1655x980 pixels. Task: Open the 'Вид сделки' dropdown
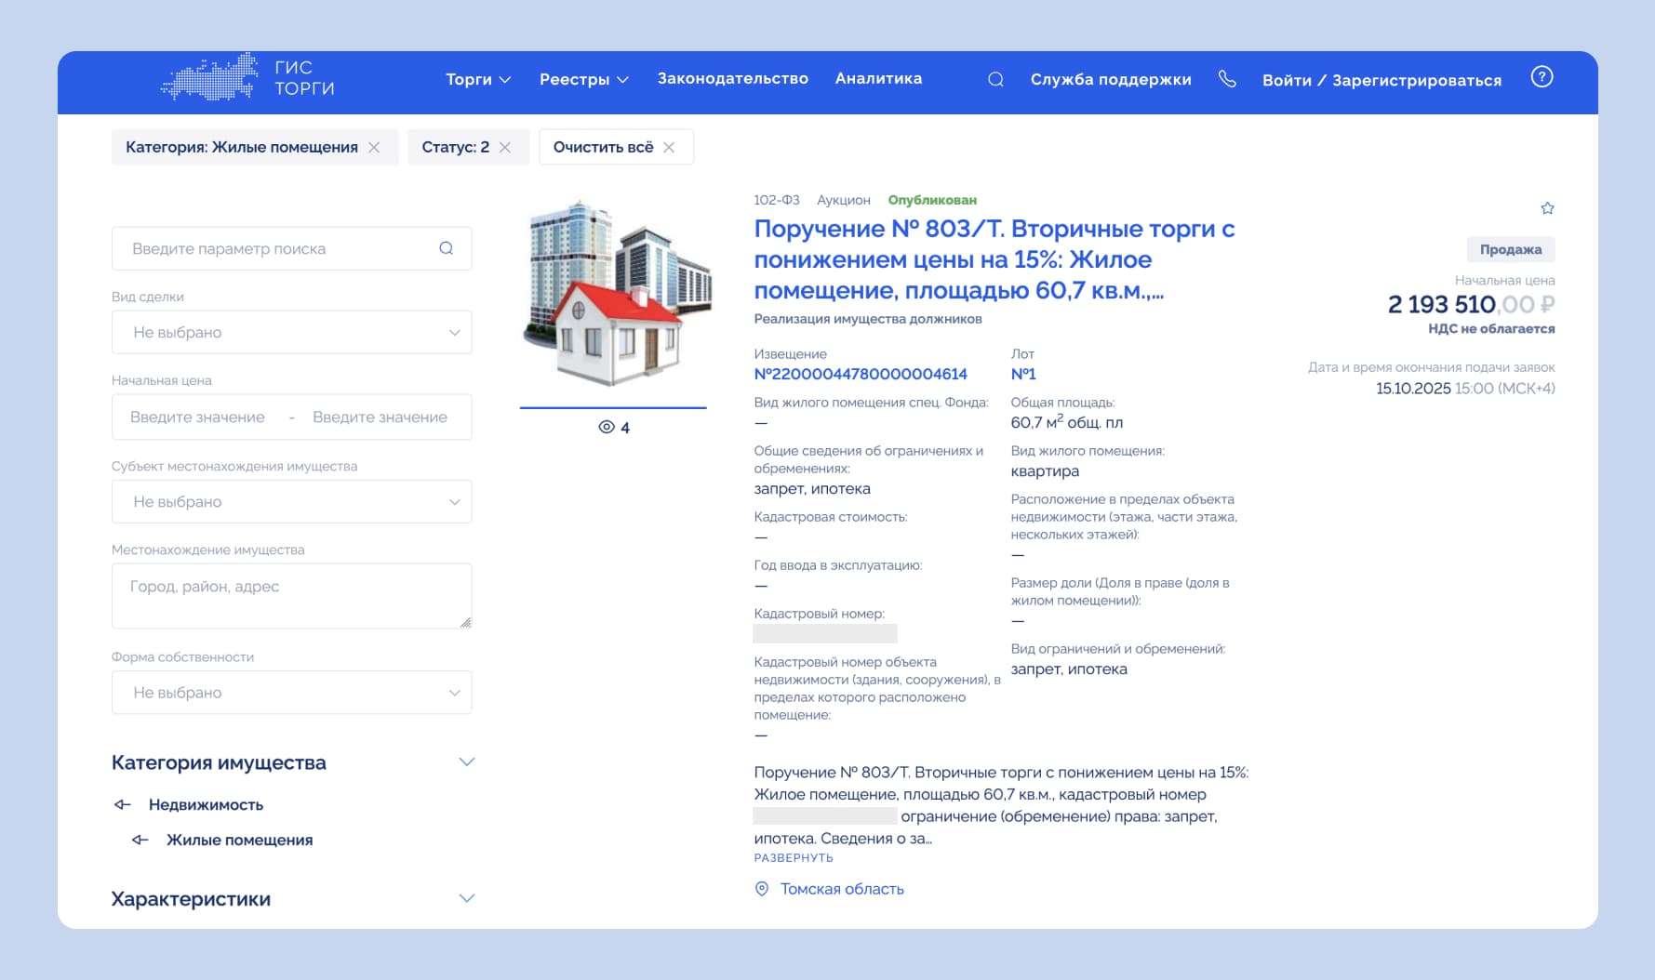click(x=291, y=333)
